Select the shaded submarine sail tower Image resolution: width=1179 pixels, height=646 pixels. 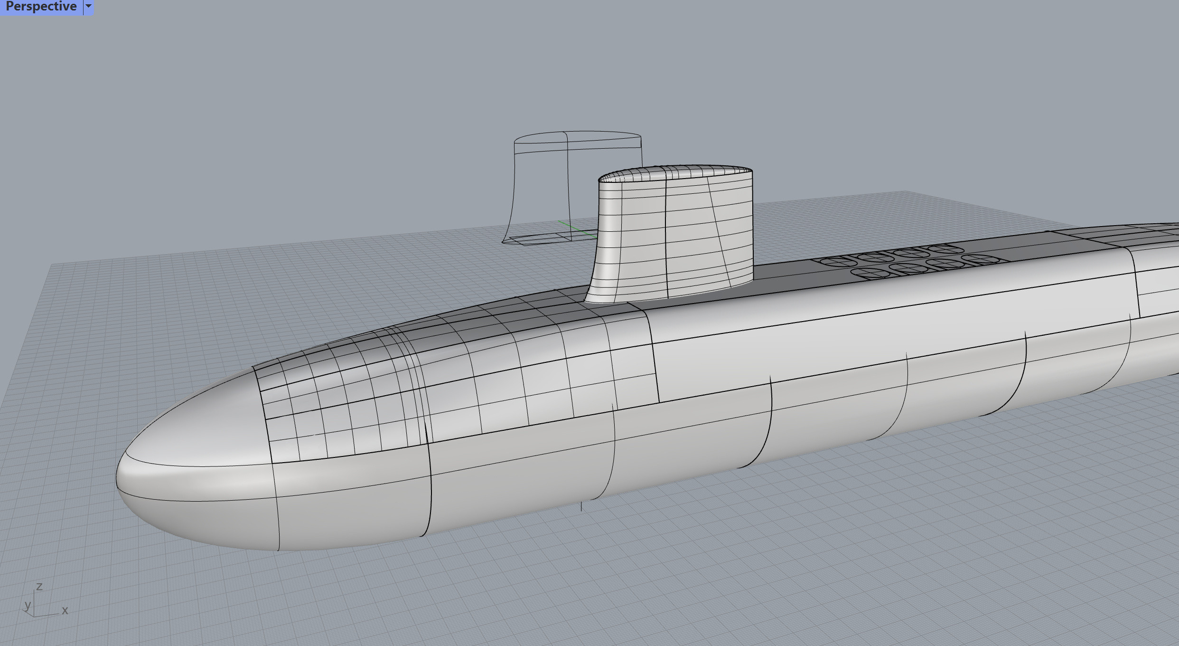[669, 234]
